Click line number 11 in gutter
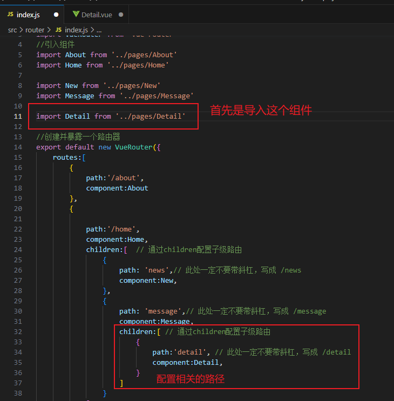 click(18, 117)
